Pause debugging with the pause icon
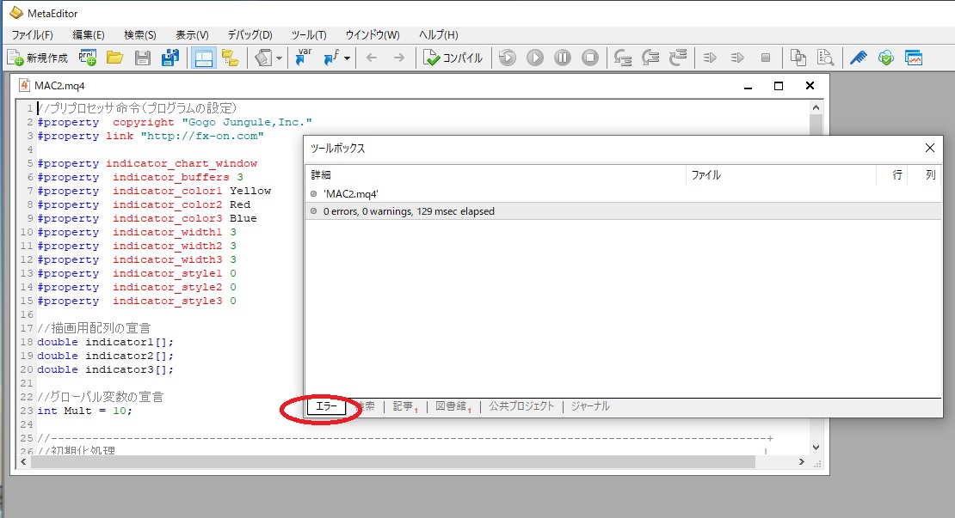The image size is (955, 518). (x=563, y=58)
